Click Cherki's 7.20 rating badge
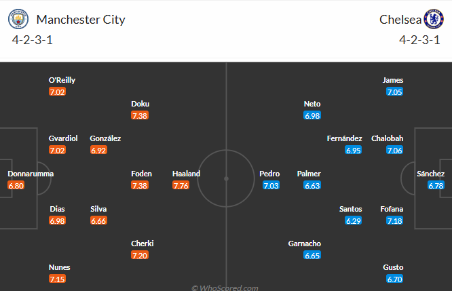This screenshot has height=291, width=452. pos(140,255)
